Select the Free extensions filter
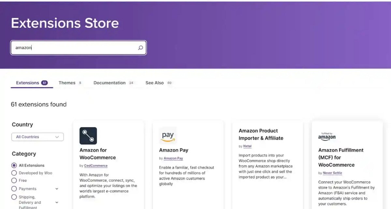The height and width of the screenshot is (209, 391). point(14,180)
